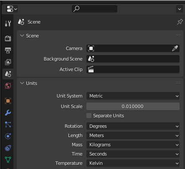Open the options dropdown in header
The image size is (185, 169).
point(180,9)
